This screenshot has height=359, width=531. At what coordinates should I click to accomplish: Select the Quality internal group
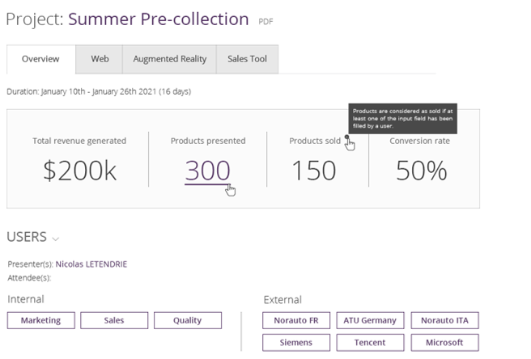pos(187,321)
